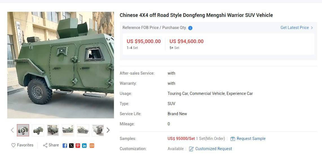Image resolution: width=322 pixels, height=158 pixels.
Task: Add product to Favorites heart
Action: [13, 145]
